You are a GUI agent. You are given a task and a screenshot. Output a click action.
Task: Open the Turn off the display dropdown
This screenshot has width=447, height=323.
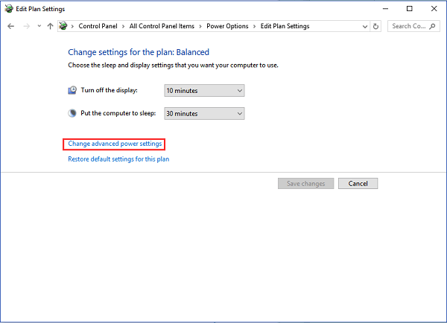coord(204,91)
